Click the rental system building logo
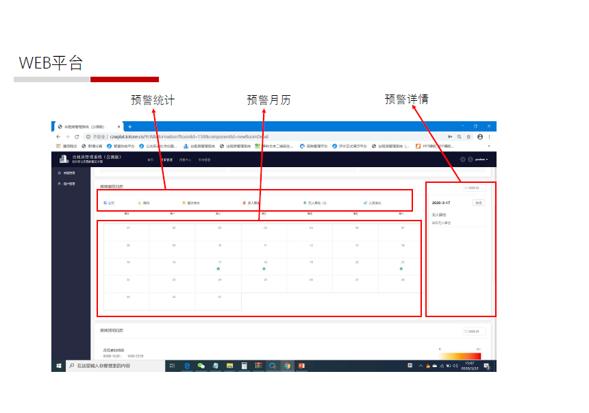 pyautogui.click(x=64, y=159)
